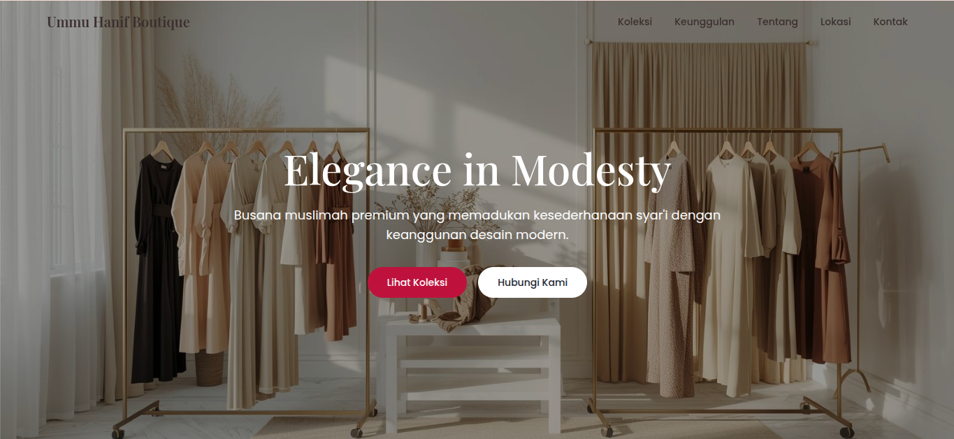Viewport: 954px width, 439px height.
Task: Click the empty clothing stand at far right
Action: 860,266
